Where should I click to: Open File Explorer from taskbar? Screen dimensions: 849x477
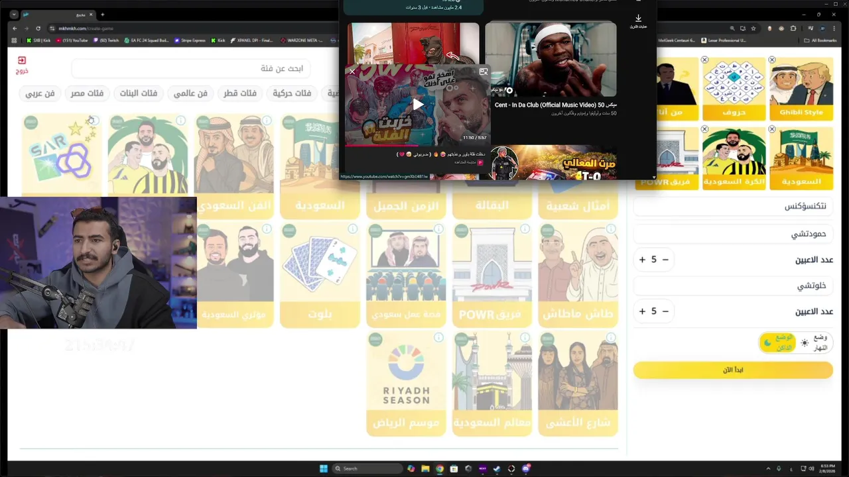coord(425,468)
